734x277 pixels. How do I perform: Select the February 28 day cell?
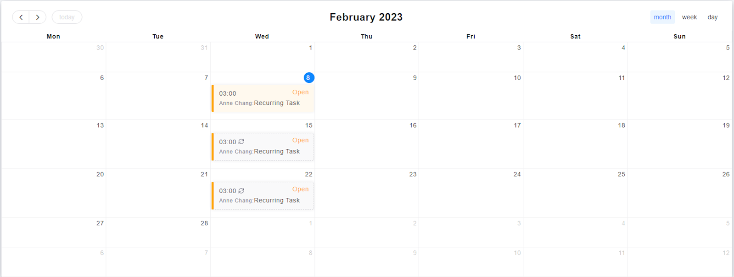click(x=158, y=233)
